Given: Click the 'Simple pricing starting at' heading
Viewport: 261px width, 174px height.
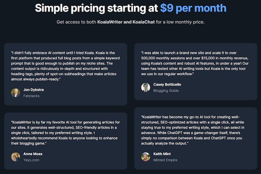Looking at the screenshot, I should coord(96,8).
